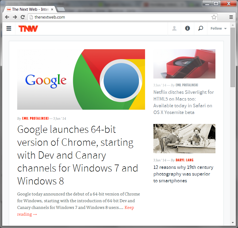Screen dimensions: 238x228
Task: Open a new tab button
Action: tap(61, 9)
